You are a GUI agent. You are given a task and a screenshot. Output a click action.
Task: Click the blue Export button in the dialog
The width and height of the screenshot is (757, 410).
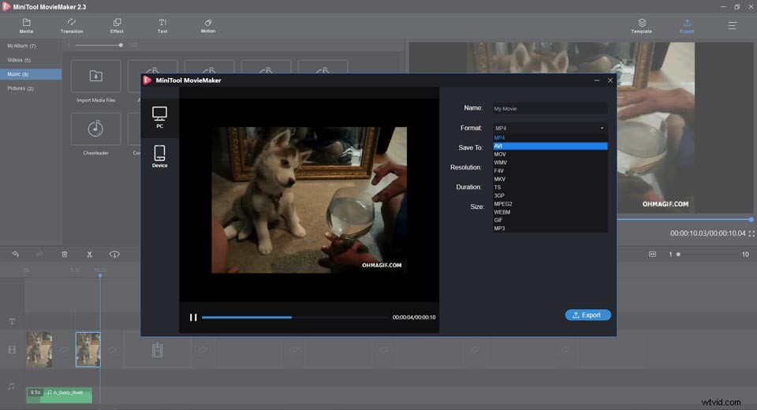[x=587, y=315]
